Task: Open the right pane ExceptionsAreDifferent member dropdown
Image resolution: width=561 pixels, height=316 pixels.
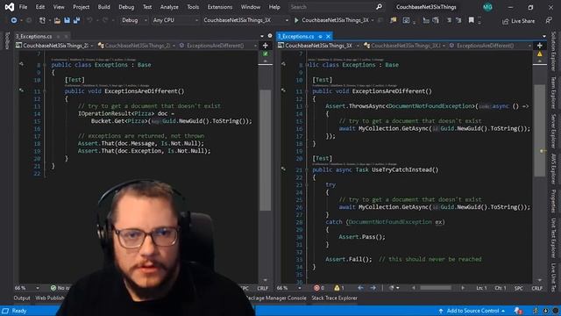Action: pyautogui.click(x=491, y=46)
